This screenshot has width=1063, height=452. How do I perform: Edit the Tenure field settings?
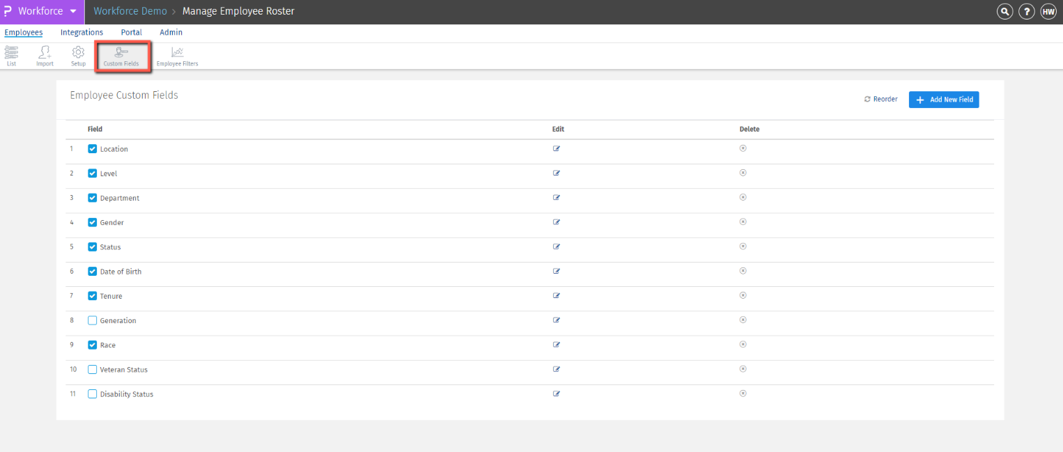[556, 295]
